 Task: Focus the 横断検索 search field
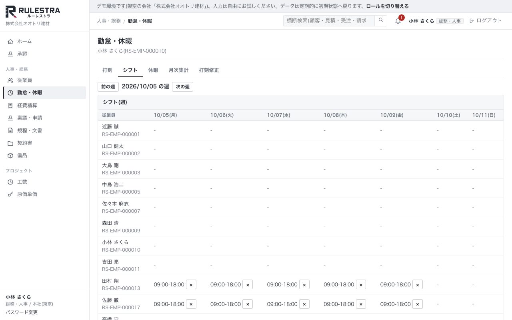329,21
